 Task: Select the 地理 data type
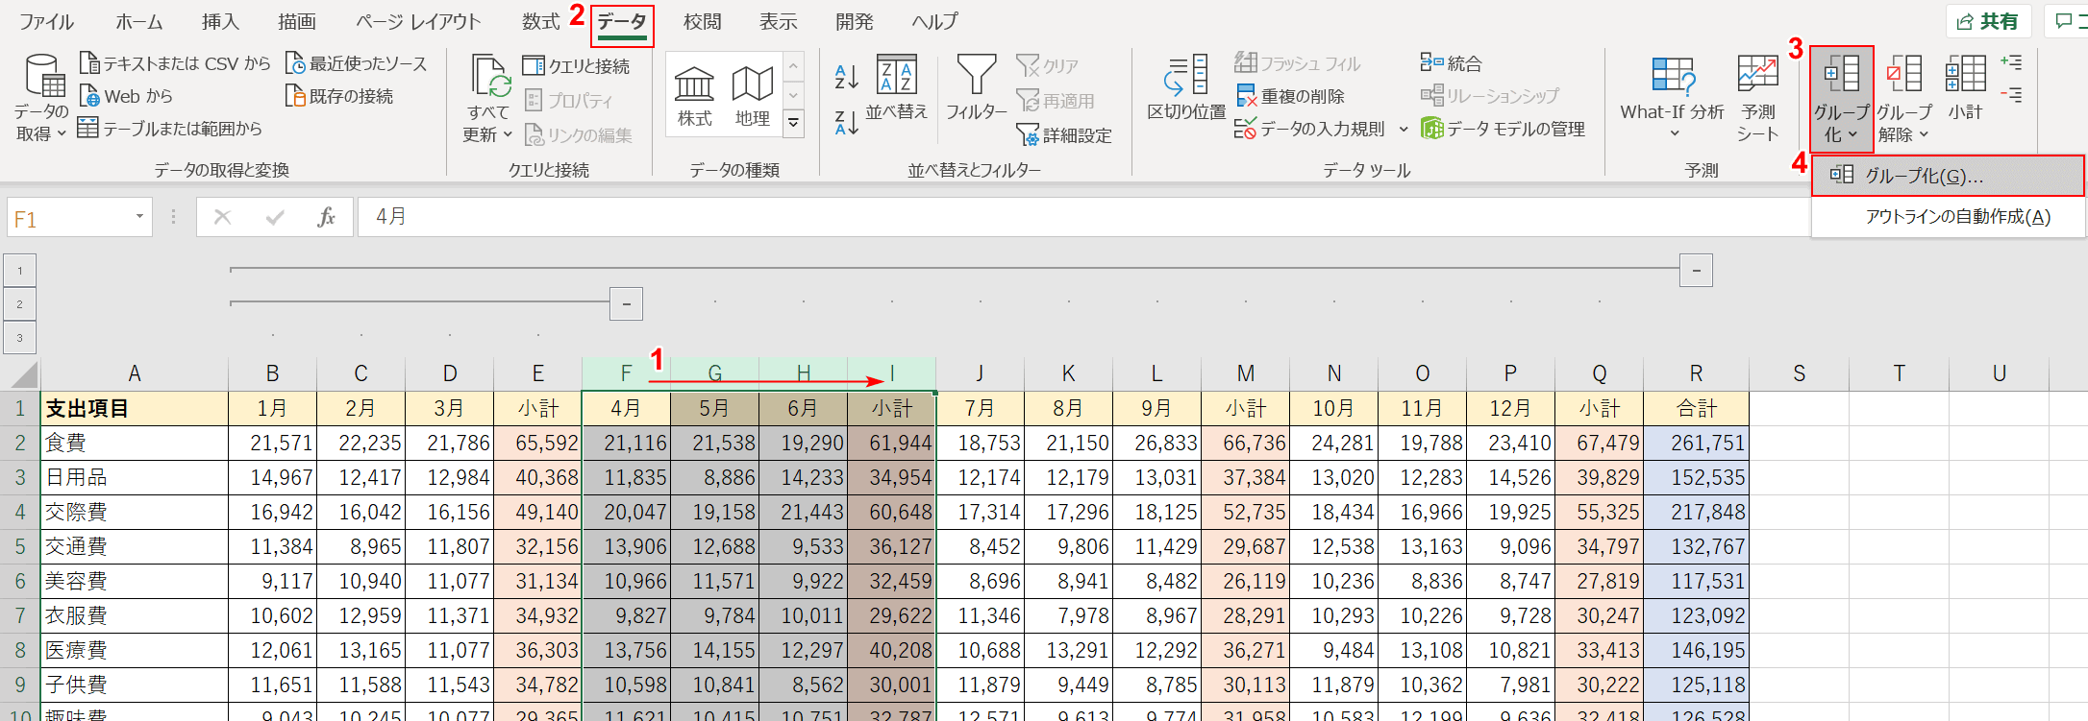point(752,96)
